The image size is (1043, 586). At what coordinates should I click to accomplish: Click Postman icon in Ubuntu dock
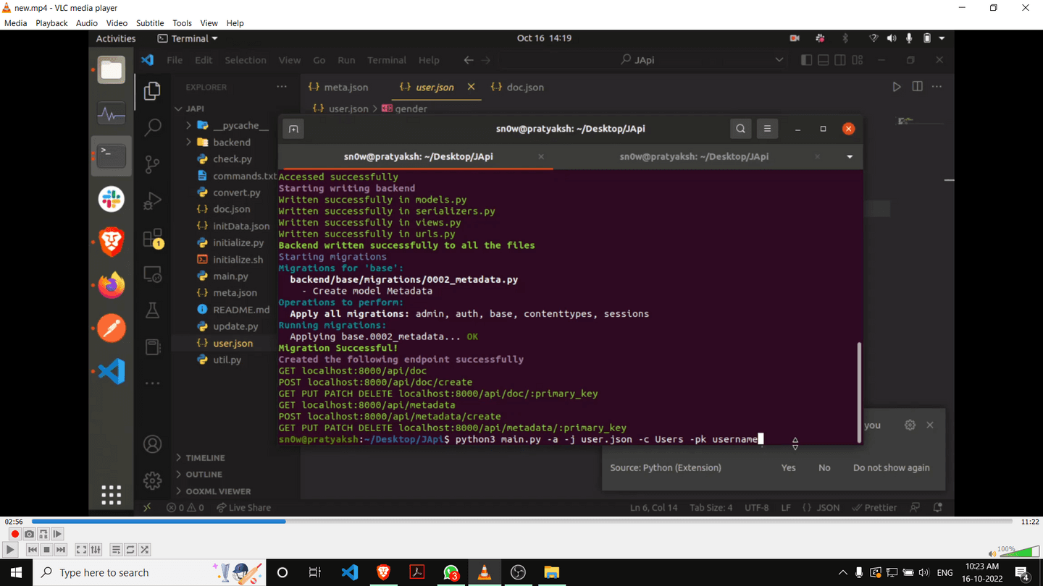[112, 328]
